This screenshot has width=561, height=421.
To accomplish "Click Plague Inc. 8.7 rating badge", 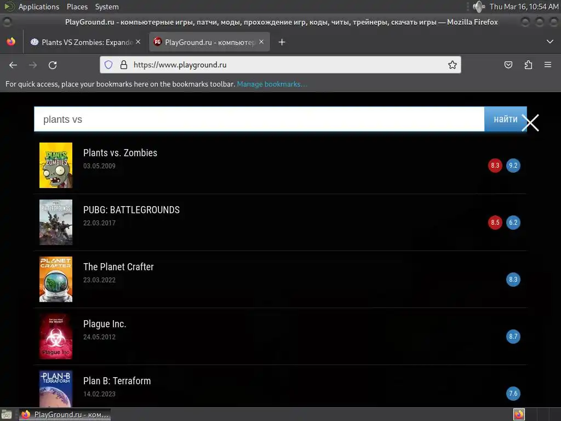I will pos(513,336).
